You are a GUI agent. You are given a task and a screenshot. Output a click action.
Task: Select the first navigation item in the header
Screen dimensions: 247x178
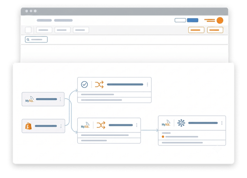44,20
